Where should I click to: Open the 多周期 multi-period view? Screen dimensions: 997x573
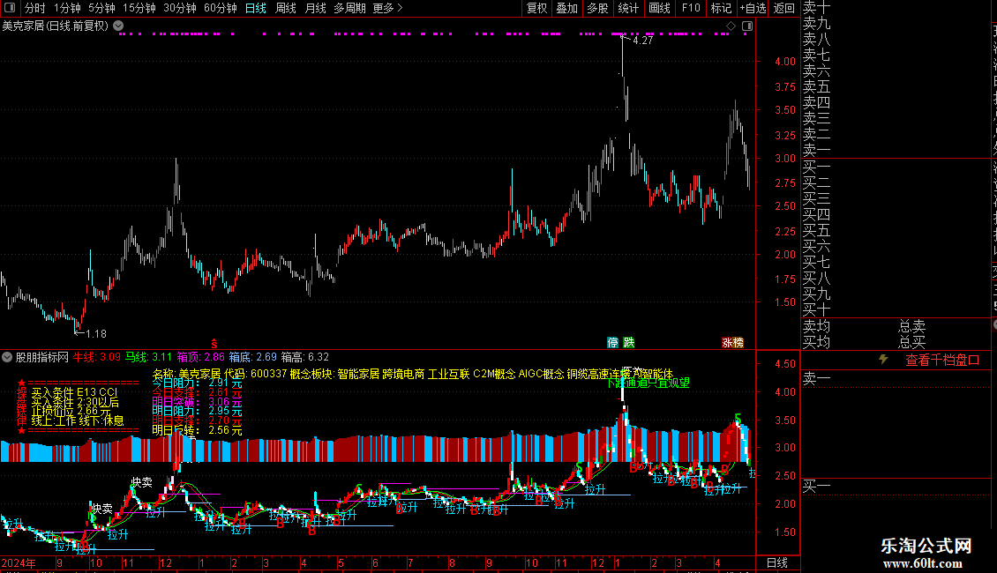pyautogui.click(x=349, y=8)
